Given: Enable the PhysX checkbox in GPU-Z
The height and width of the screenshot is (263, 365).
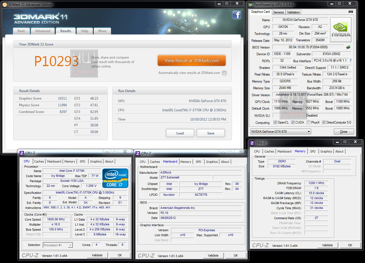Looking at the screenshot, I should [308, 122].
